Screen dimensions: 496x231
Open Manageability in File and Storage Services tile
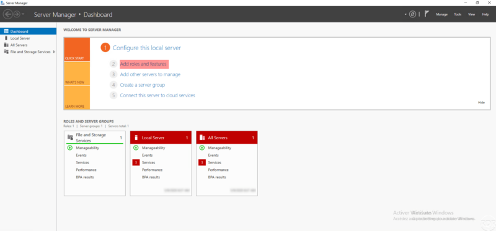pos(87,148)
